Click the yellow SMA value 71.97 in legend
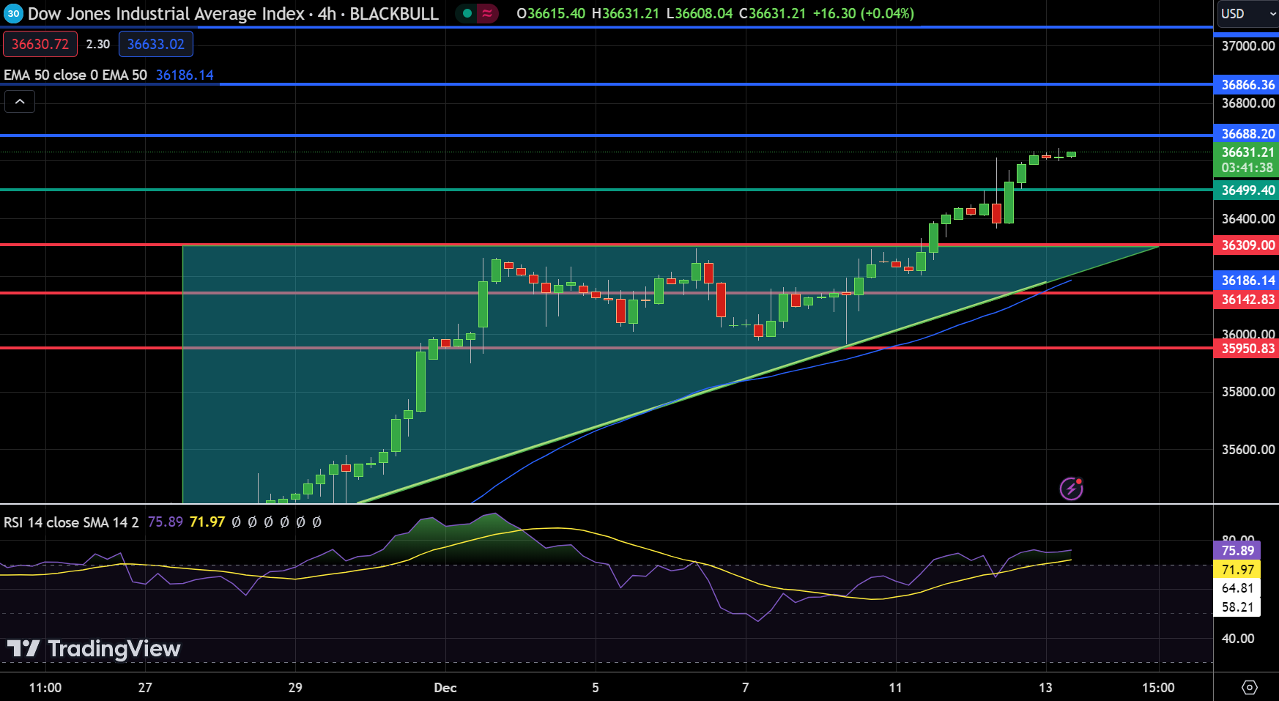This screenshot has width=1279, height=701. tap(207, 522)
